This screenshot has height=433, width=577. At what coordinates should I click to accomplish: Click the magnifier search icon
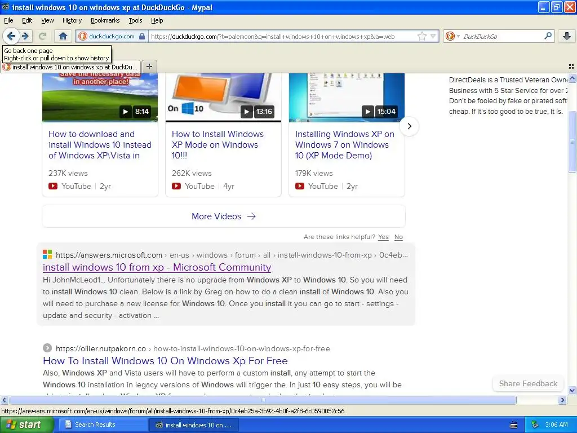coord(548,36)
